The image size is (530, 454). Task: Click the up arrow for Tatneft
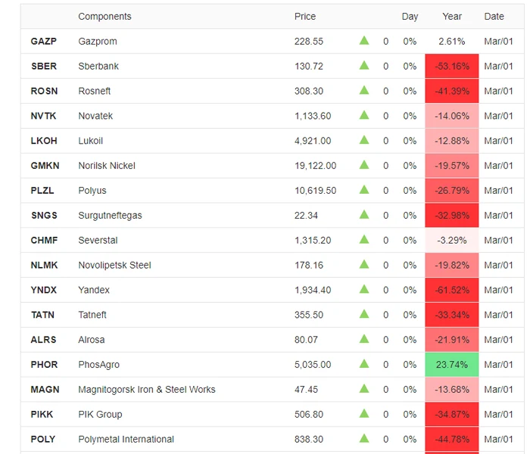tap(364, 314)
